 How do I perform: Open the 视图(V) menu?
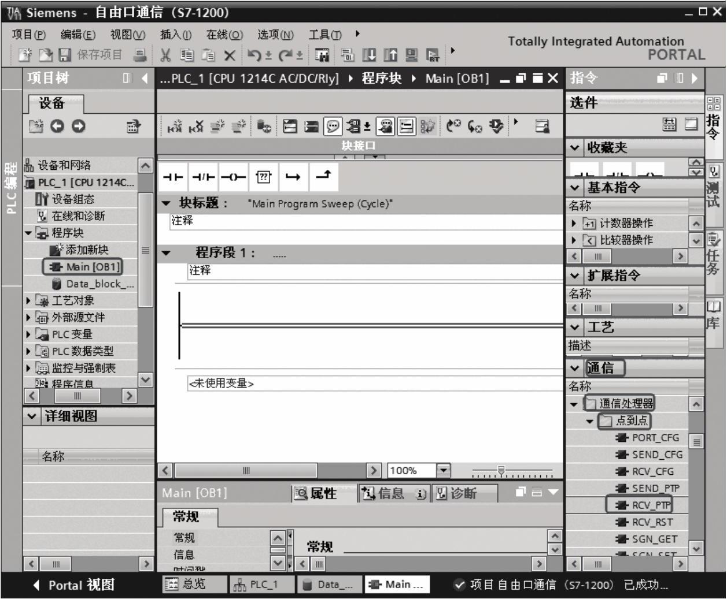tap(128, 35)
